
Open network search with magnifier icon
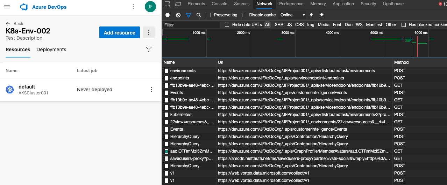pos(199,15)
